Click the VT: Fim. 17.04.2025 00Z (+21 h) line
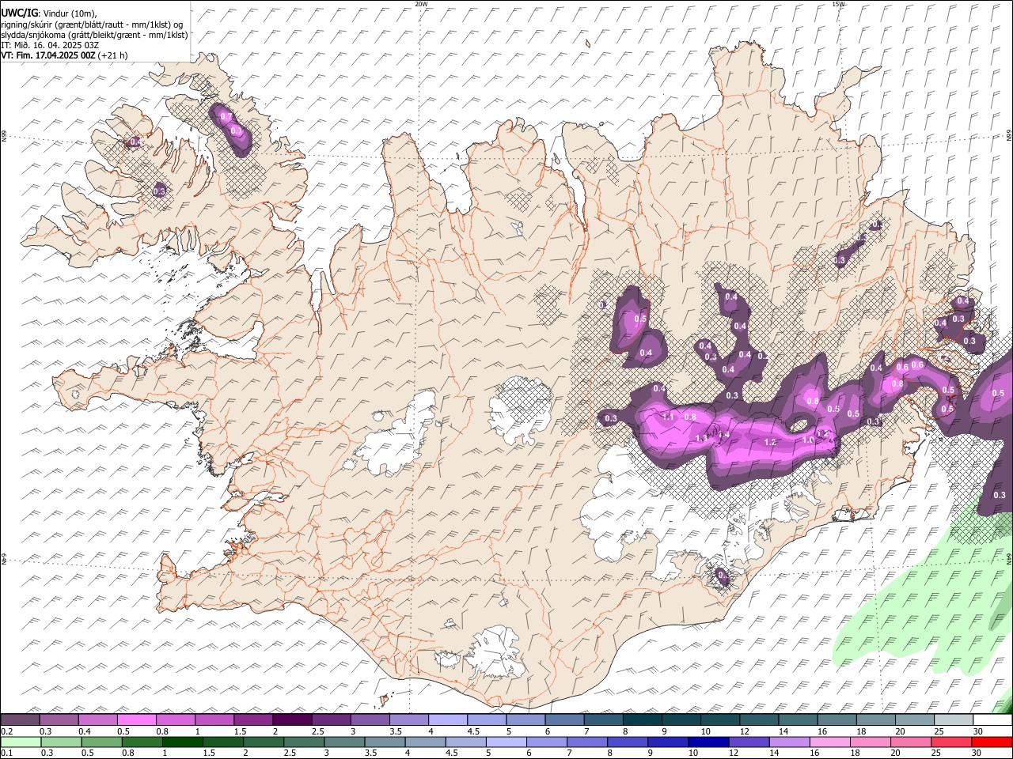This screenshot has width=1013, height=759. click(64, 55)
